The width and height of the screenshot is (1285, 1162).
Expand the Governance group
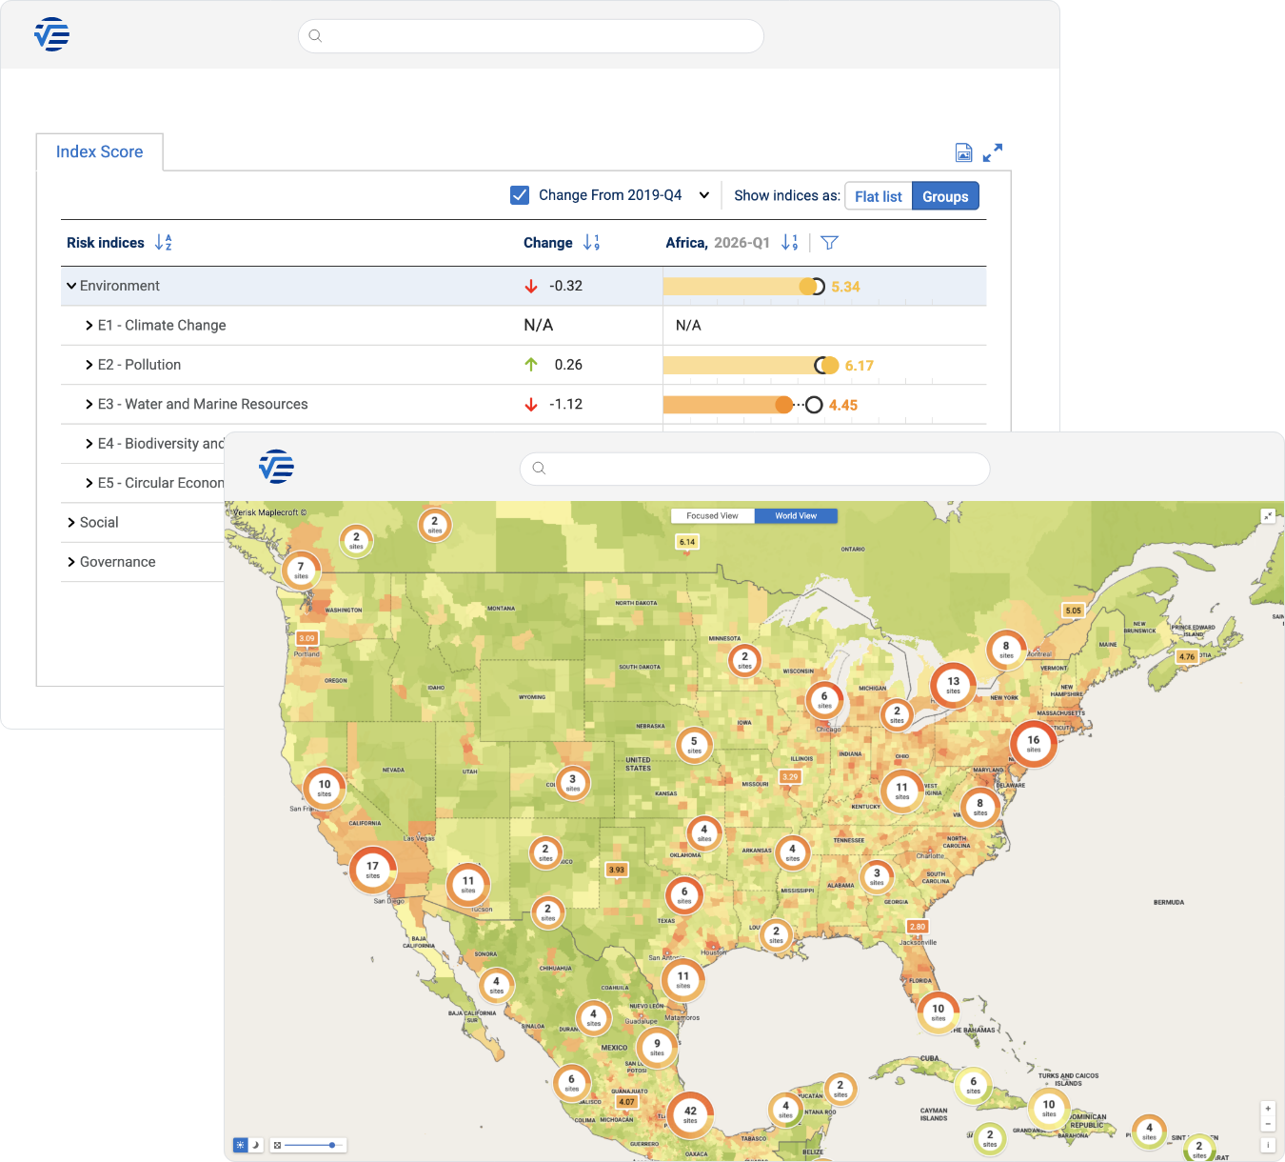click(71, 562)
